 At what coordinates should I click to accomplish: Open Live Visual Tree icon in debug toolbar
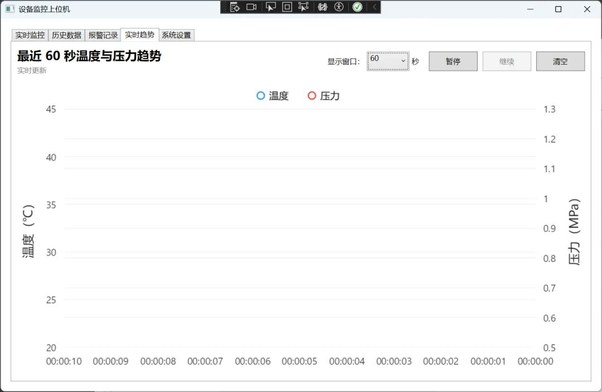235,7
